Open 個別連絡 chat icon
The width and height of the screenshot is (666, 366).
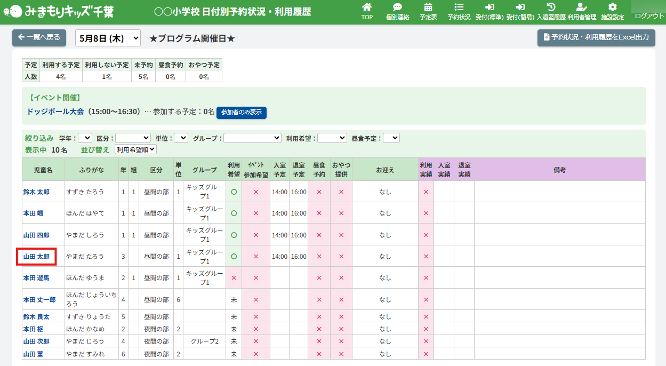pyautogui.click(x=397, y=7)
